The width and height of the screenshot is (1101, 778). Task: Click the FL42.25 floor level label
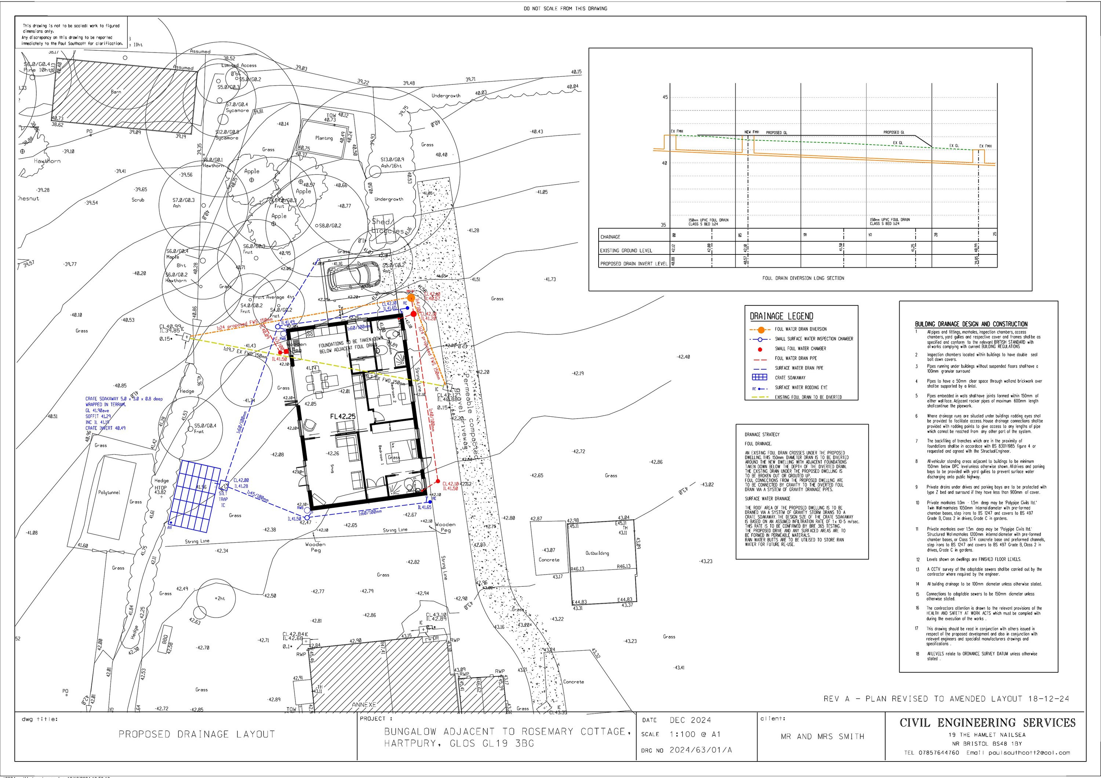click(342, 416)
